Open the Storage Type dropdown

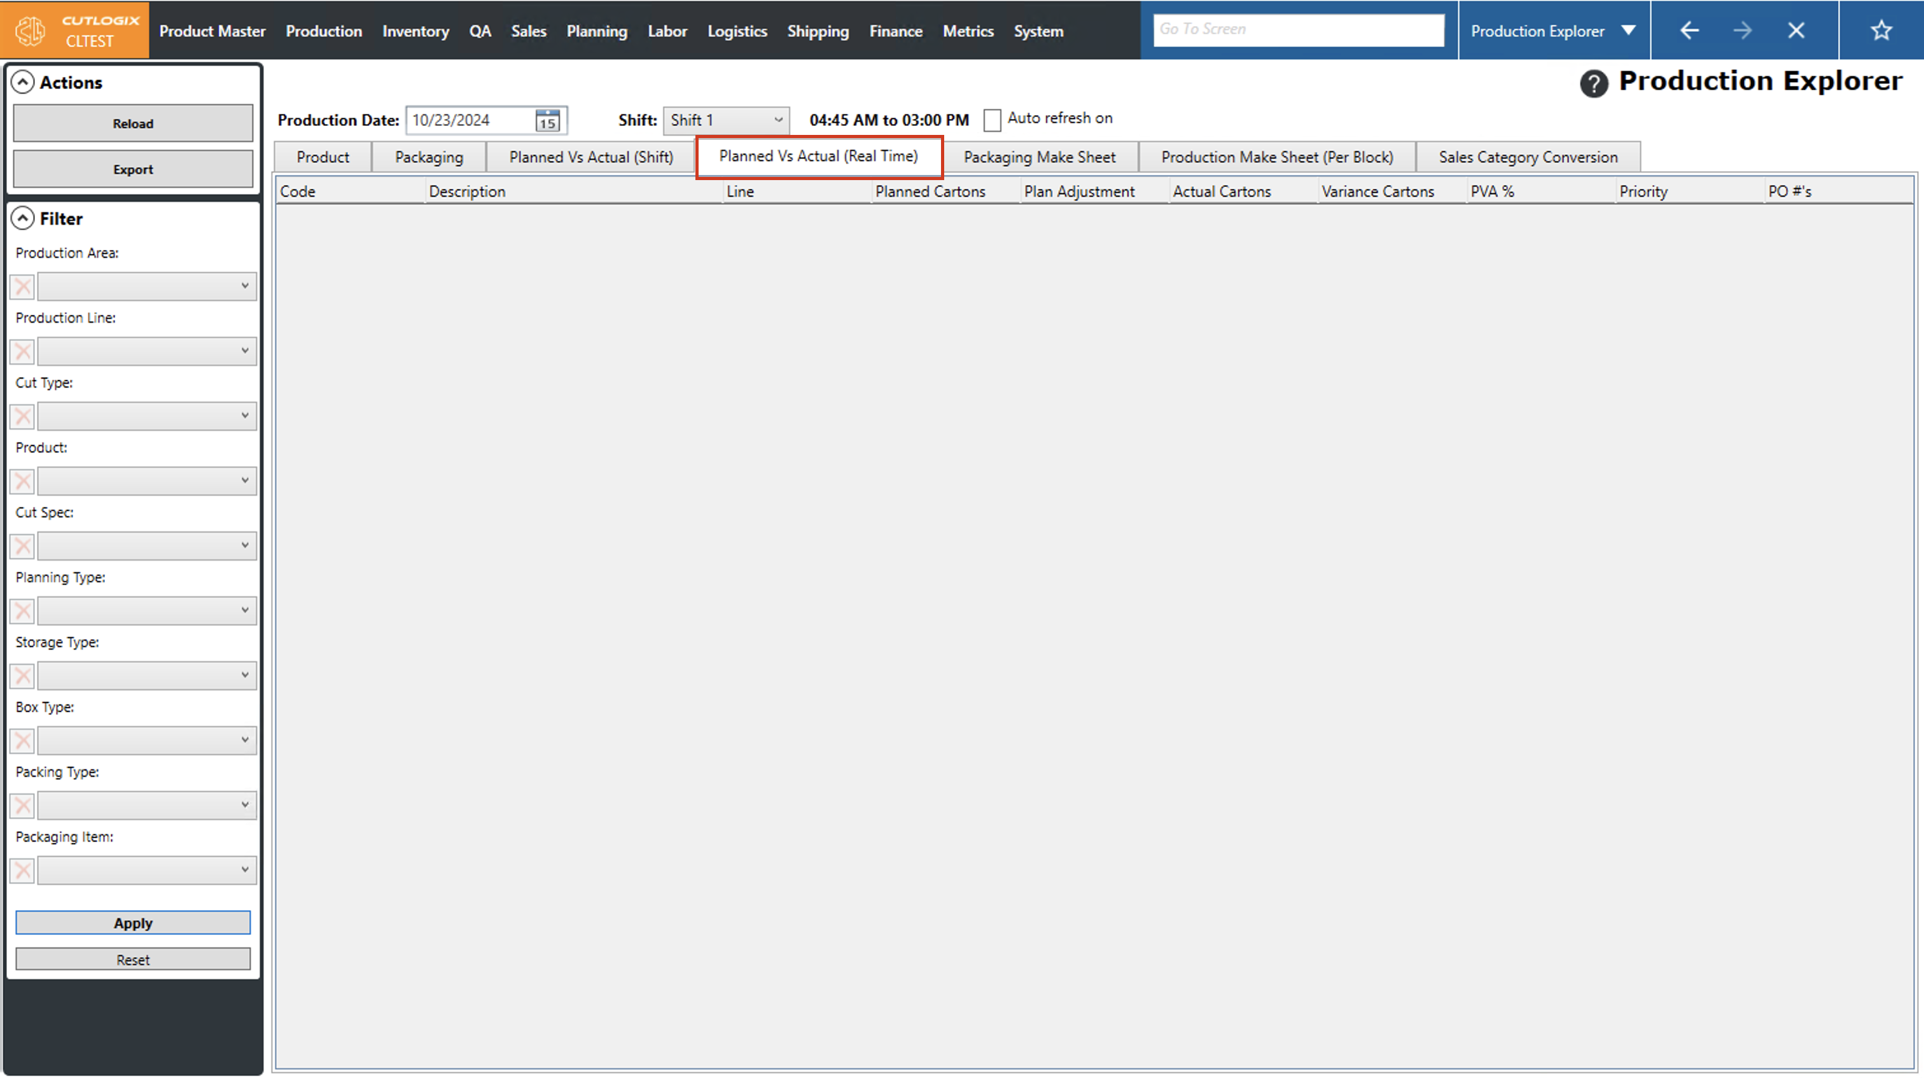146,675
